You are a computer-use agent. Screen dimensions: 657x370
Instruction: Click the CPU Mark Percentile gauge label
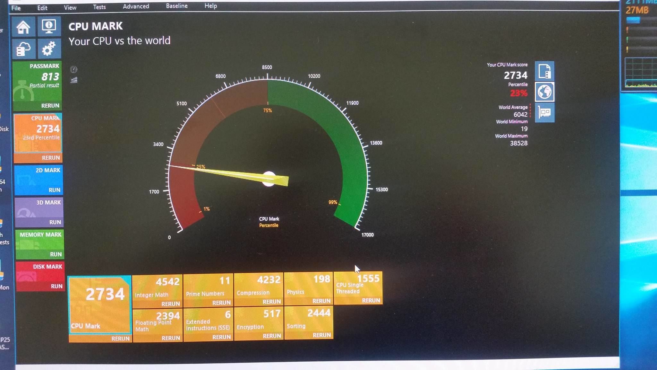269,222
